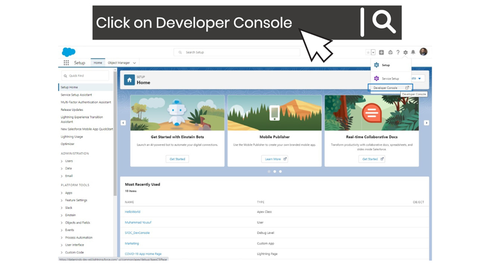Click the Salesforce cloud logo

[x=69, y=52]
